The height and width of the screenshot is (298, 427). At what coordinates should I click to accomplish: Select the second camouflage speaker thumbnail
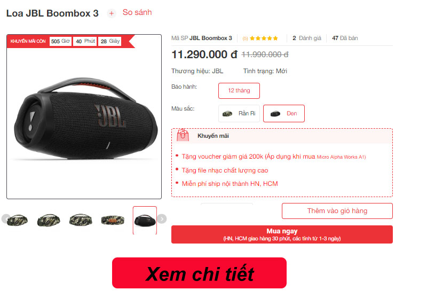49,220
